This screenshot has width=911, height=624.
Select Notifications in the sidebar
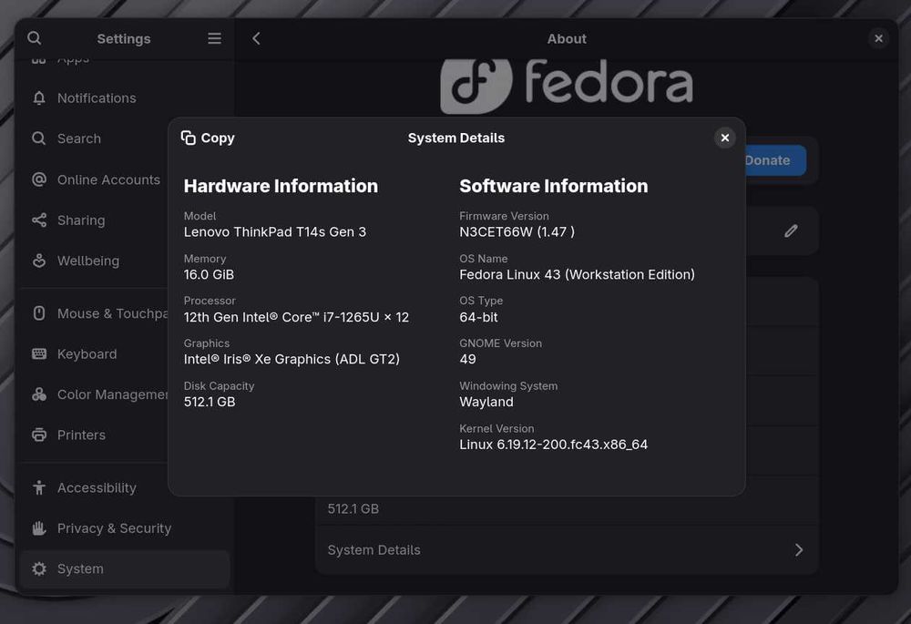(x=125, y=98)
